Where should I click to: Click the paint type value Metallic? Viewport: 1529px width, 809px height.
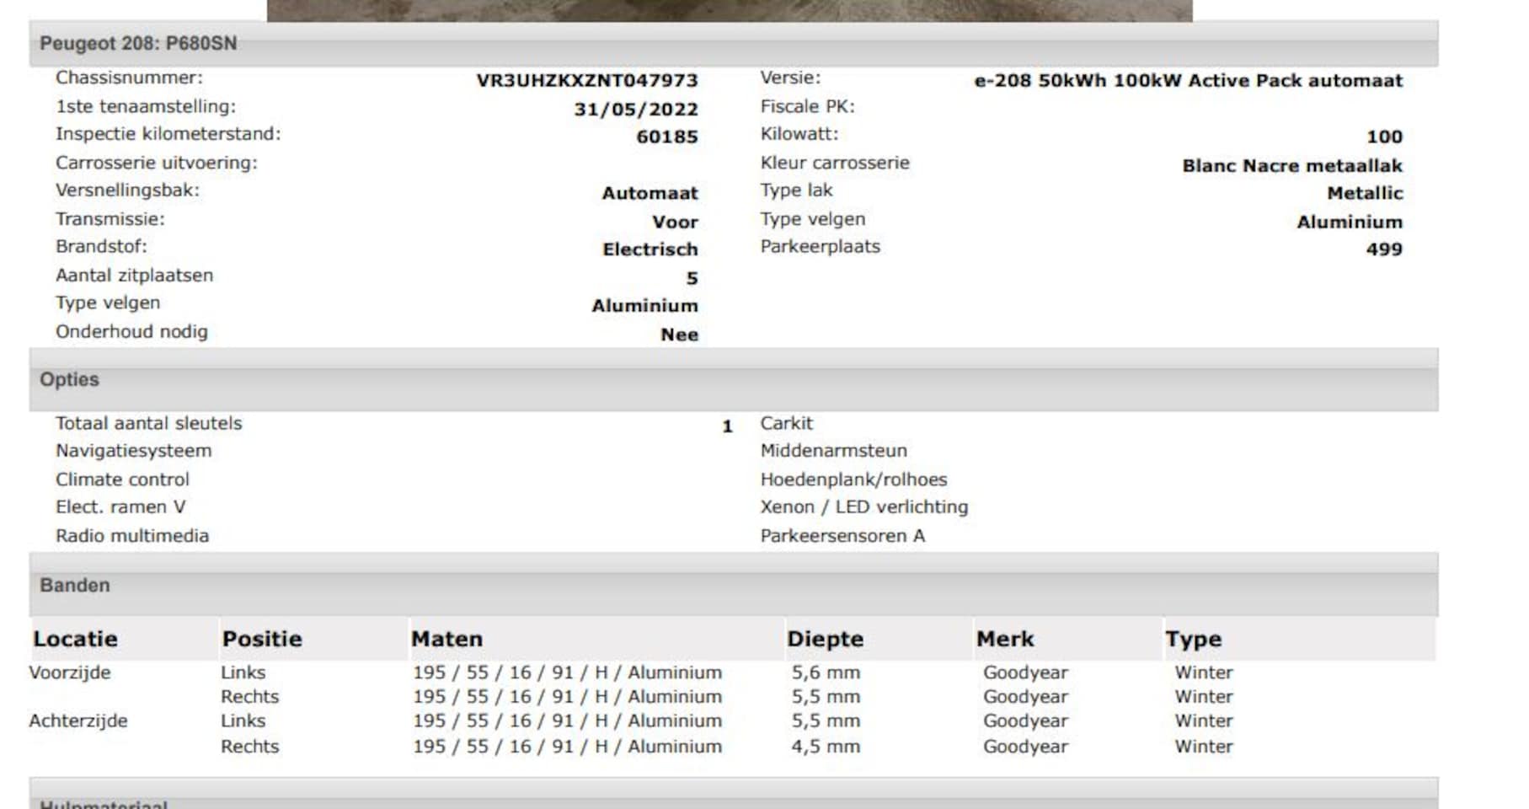click(1365, 194)
